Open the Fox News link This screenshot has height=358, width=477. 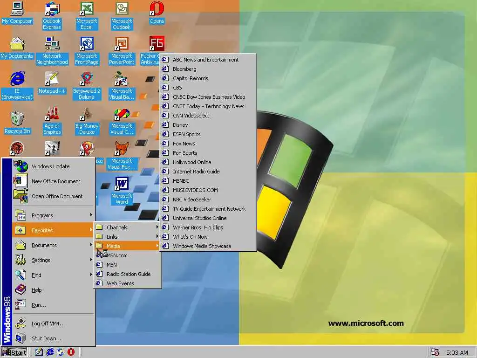pos(208,144)
